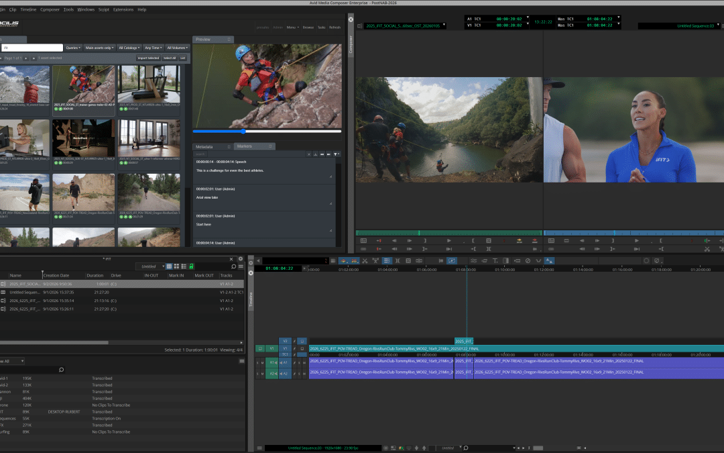Click the asset search input field
This screenshot has height=453, width=724.
pyautogui.click(x=32, y=48)
